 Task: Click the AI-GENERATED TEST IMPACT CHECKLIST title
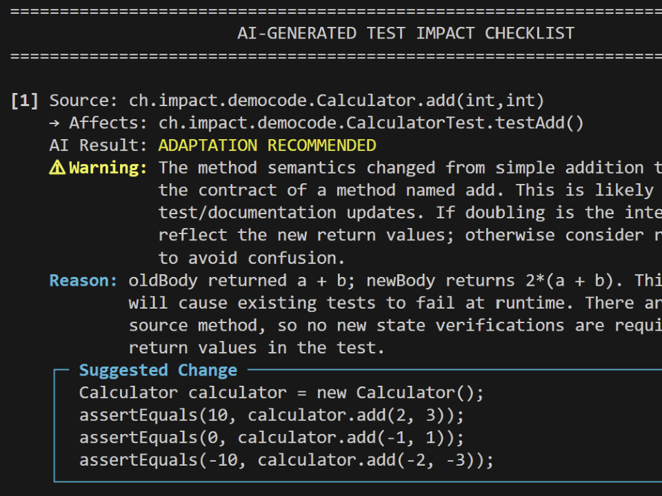click(x=405, y=33)
